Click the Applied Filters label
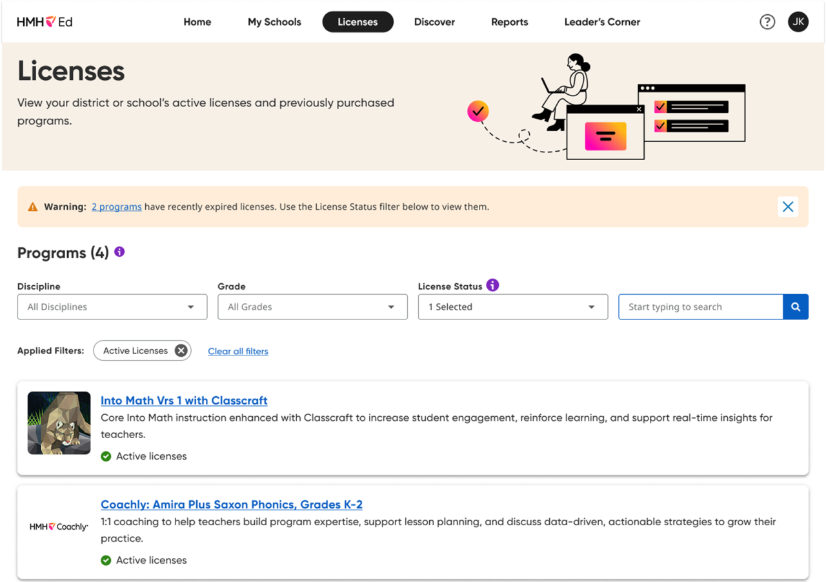The width and height of the screenshot is (826, 582). [x=51, y=351]
